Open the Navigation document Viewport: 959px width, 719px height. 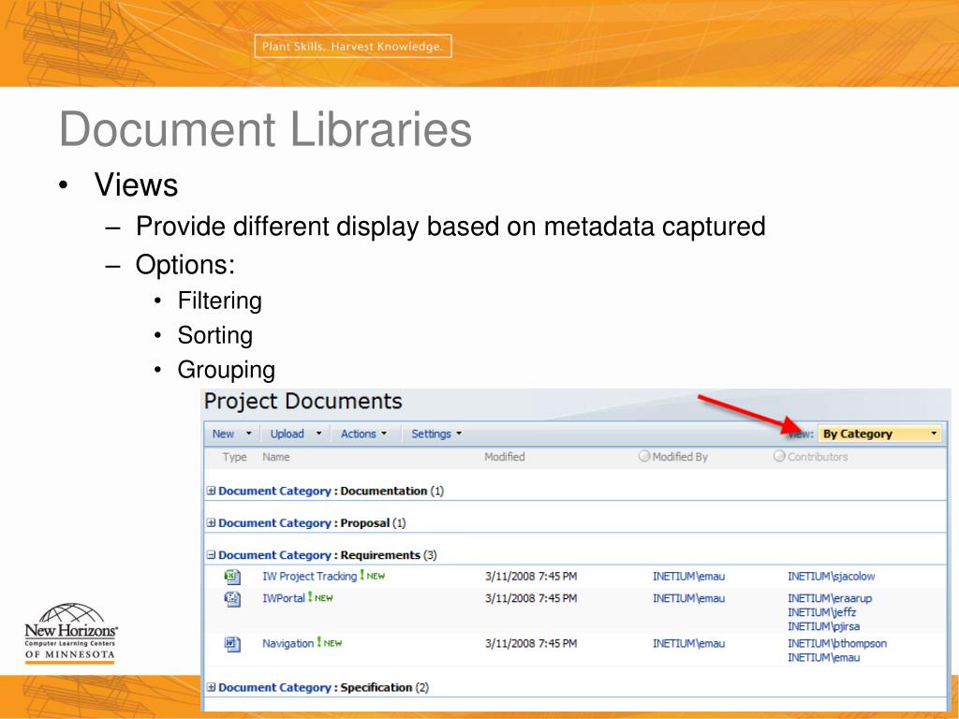288,643
